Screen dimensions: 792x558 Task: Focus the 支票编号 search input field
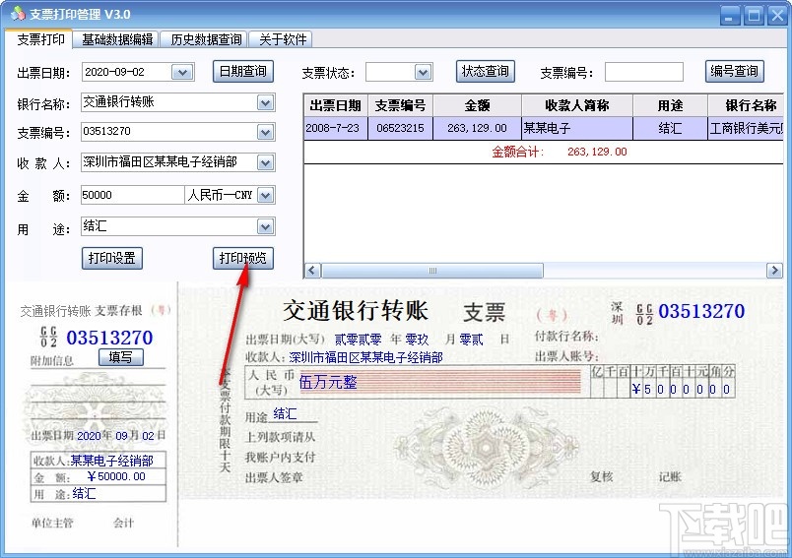click(x=644, y=72)
